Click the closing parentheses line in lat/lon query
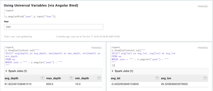Viewport: 213px width, 91px height. coord(113,65)
